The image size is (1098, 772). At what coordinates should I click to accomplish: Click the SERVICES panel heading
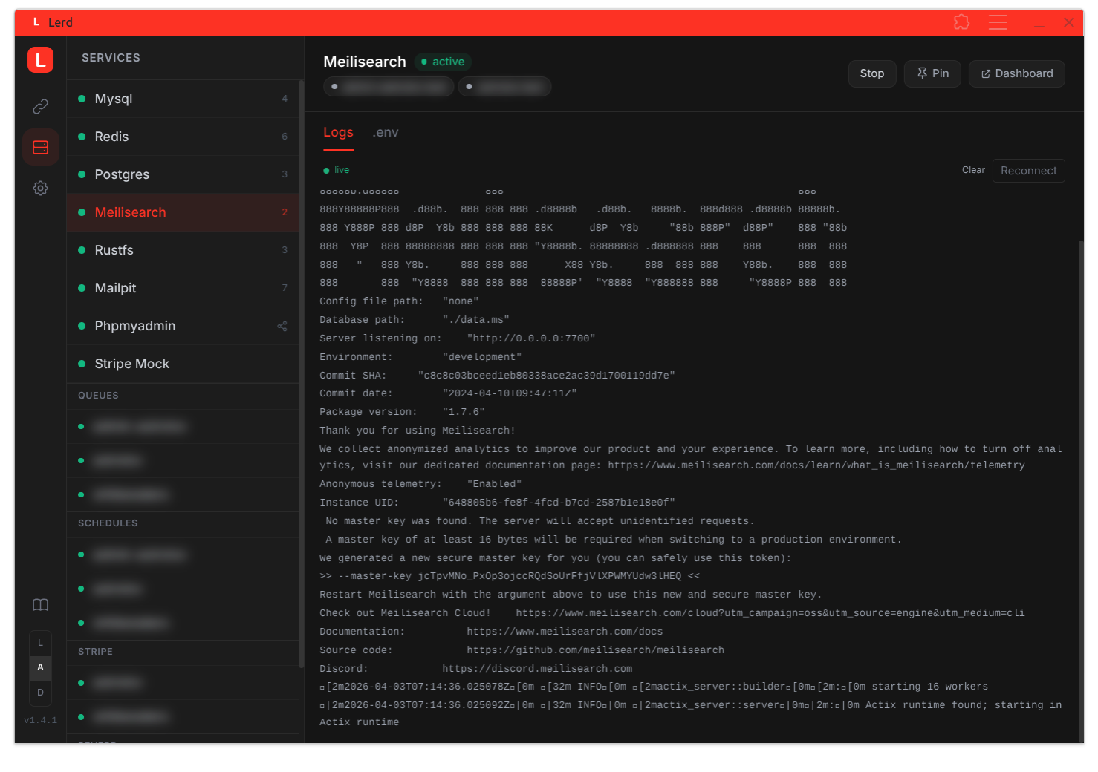111,58
